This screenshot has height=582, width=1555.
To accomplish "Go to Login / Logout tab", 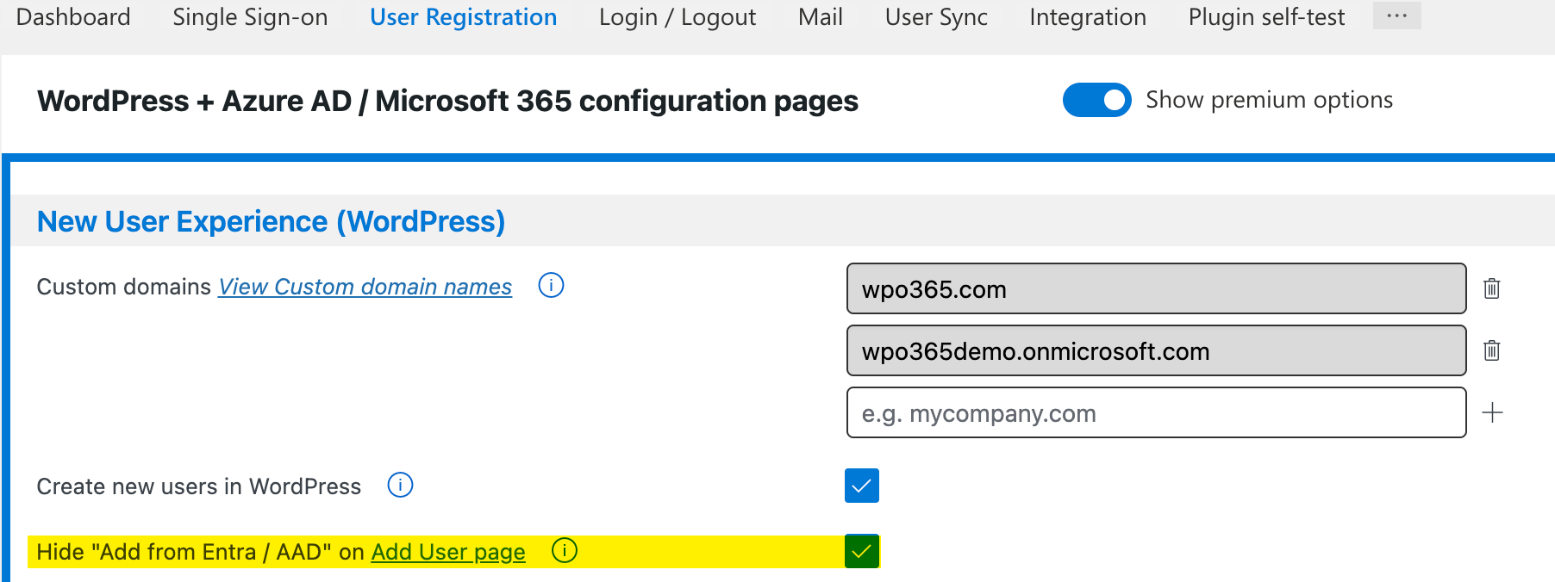I will point(678,17).
